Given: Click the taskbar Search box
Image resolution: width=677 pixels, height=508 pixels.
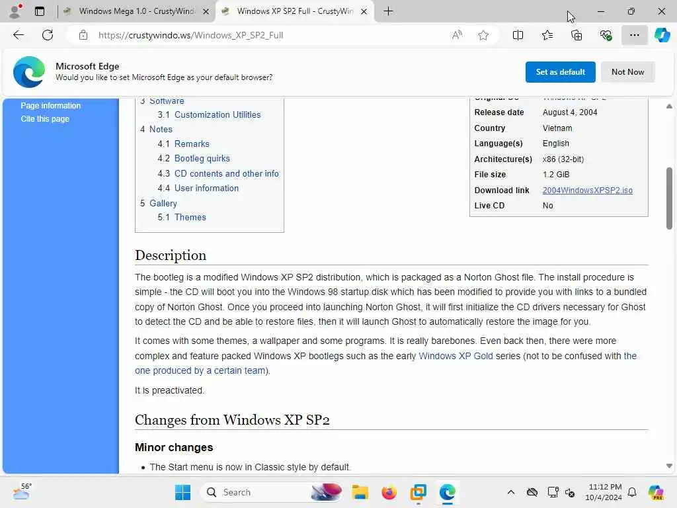Looking at the screenshot, I should pos(272,492).
